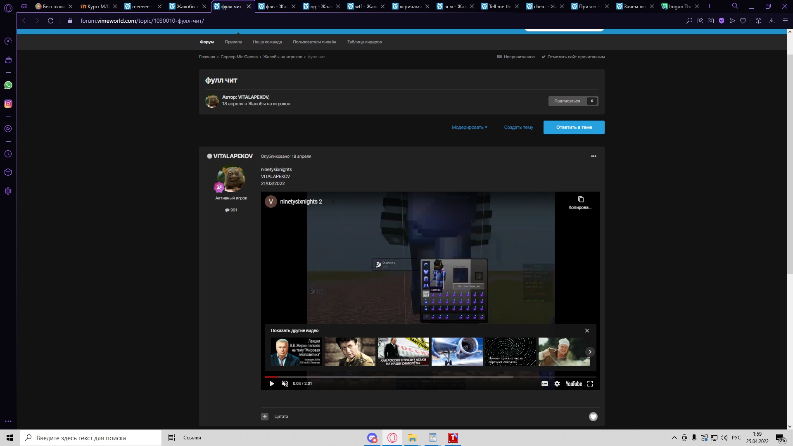Click the video settings gear icon
This screenshot has height=446, width=793.
(557, 384)
